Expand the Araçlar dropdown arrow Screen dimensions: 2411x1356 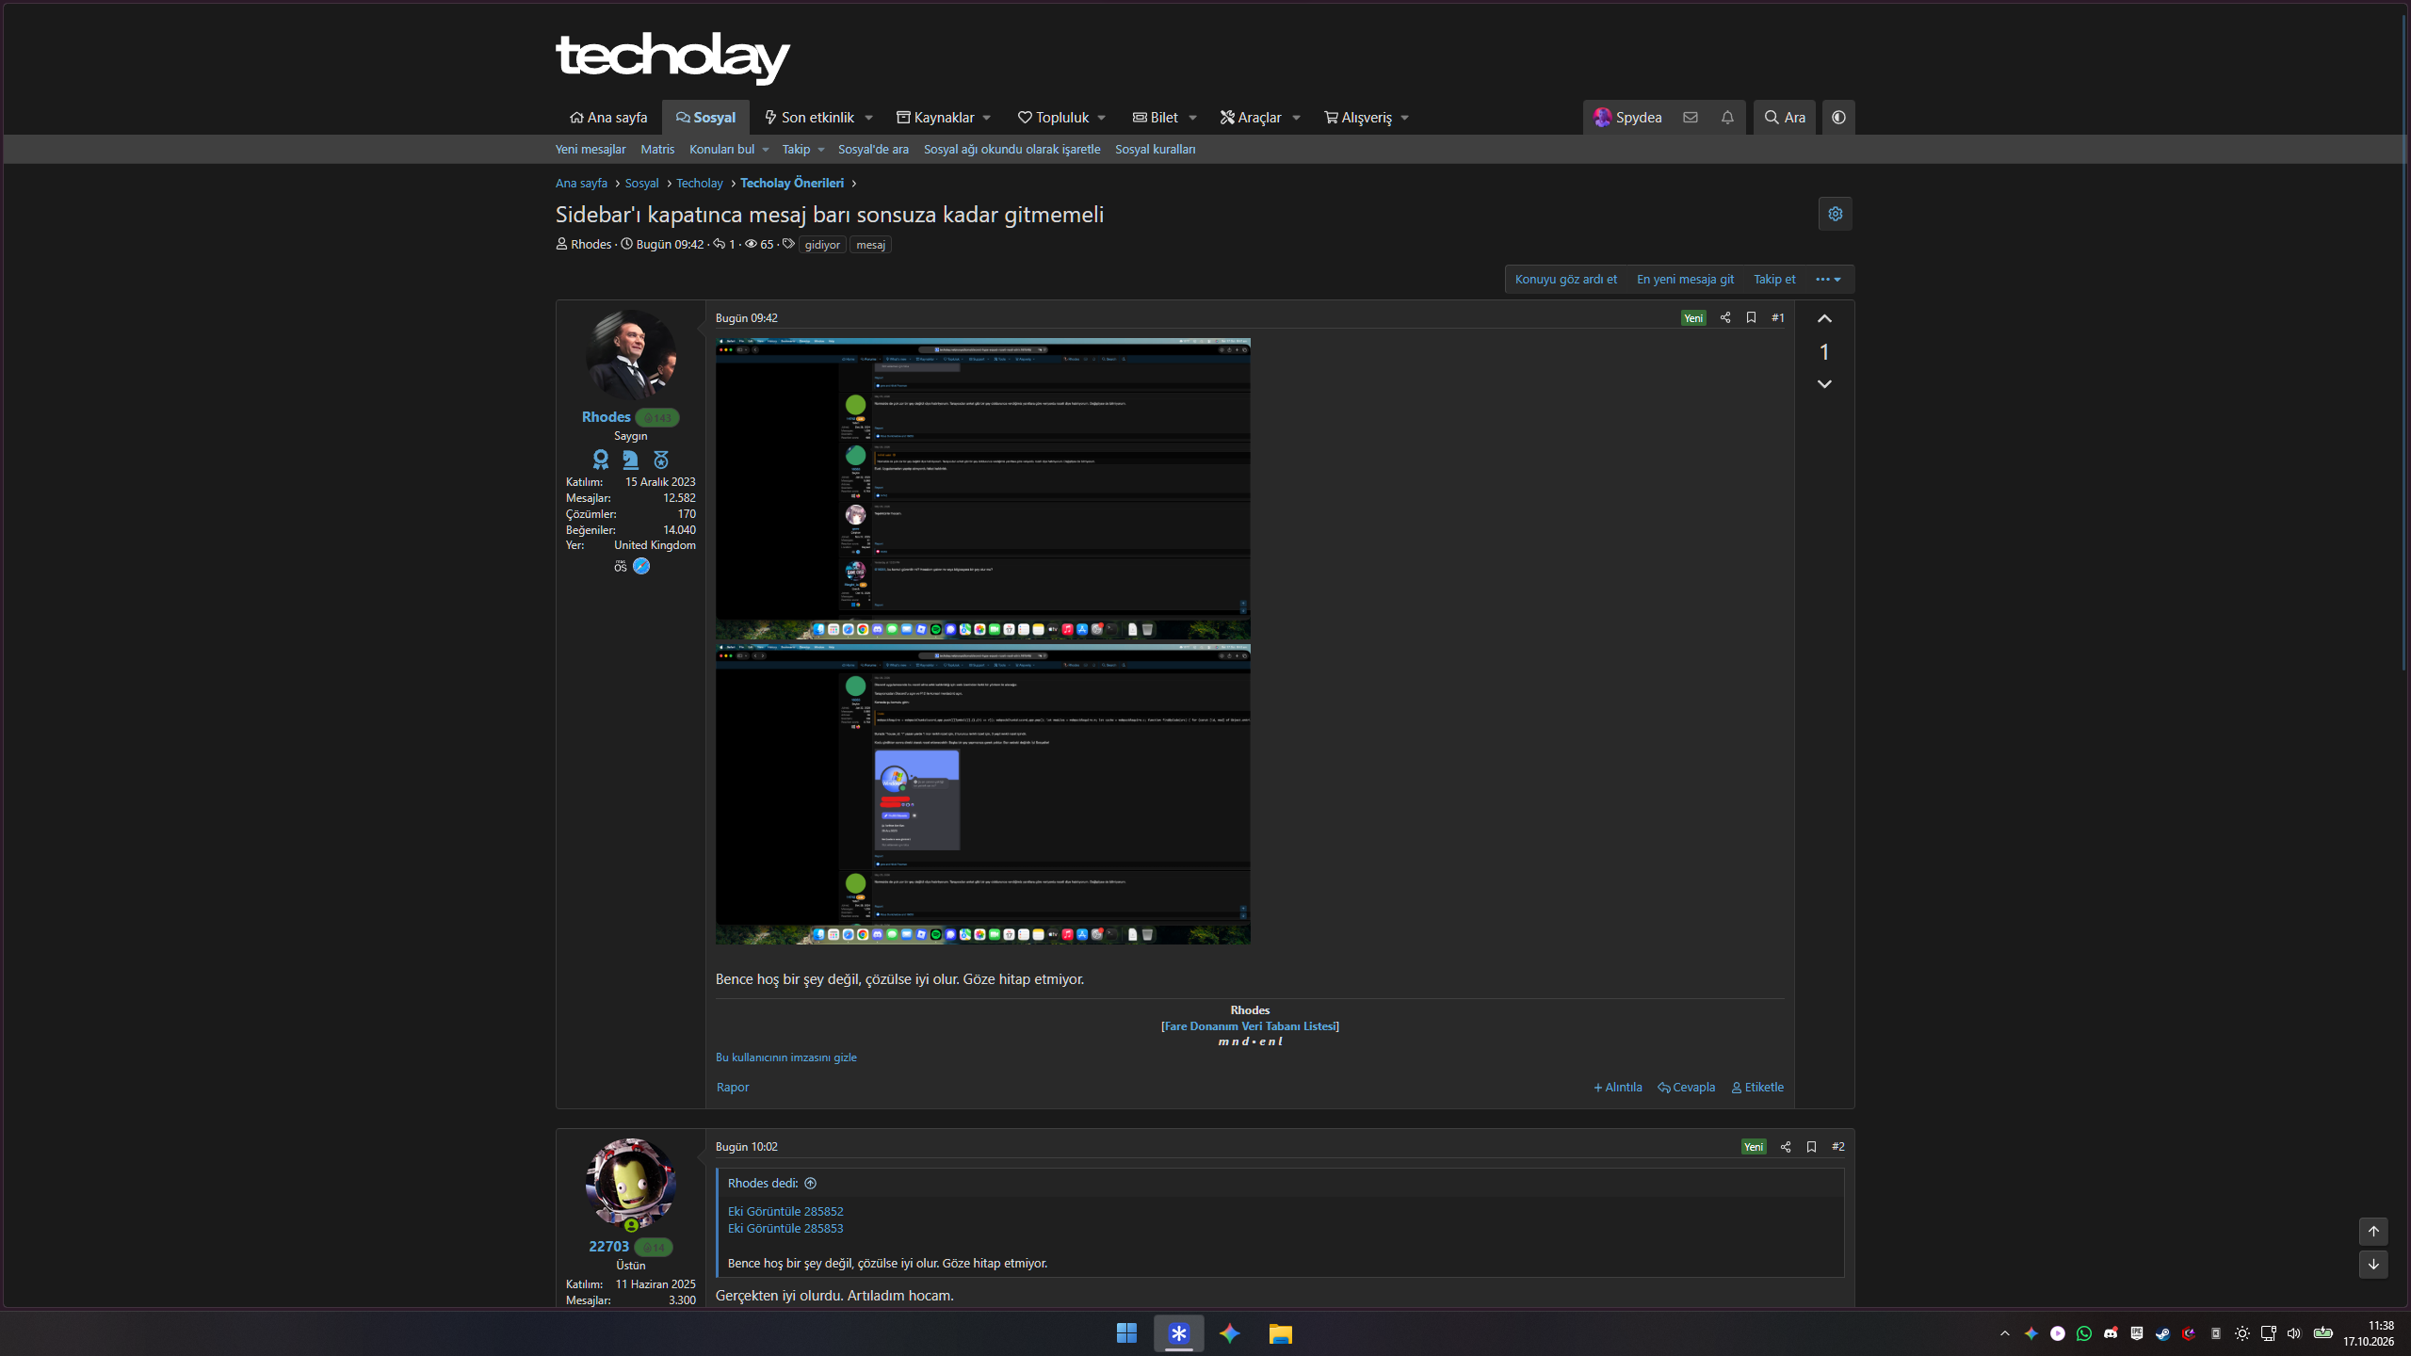pyautogui.click(x=1297, y=118)
